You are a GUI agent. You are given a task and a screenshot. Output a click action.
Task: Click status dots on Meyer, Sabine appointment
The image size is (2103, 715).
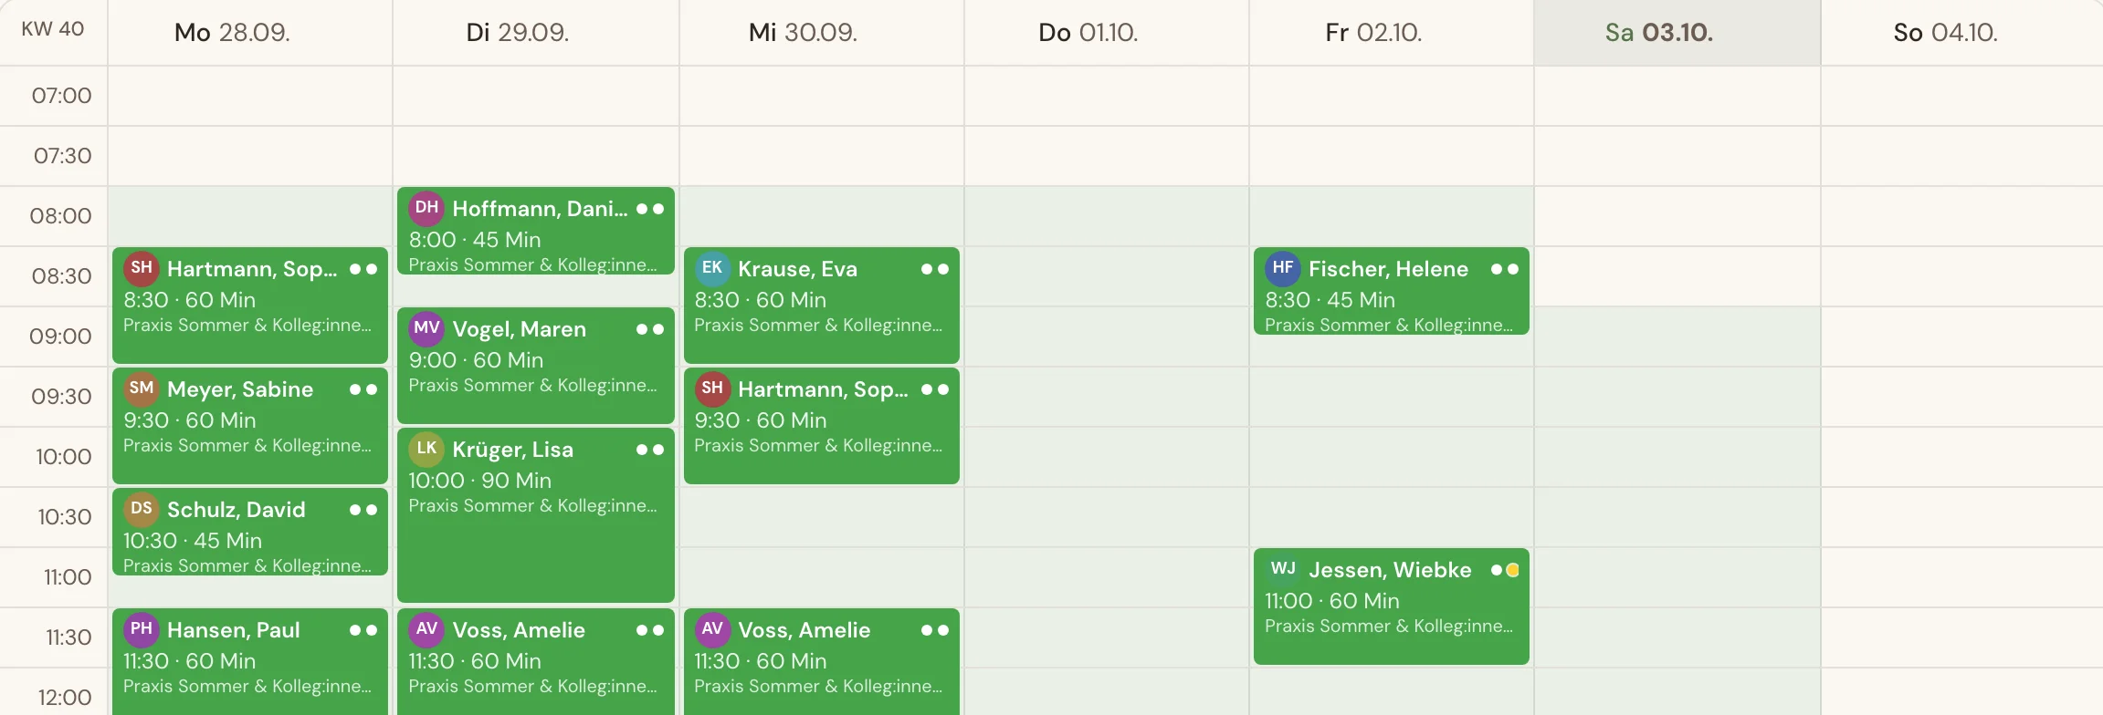tap(363, 389)
